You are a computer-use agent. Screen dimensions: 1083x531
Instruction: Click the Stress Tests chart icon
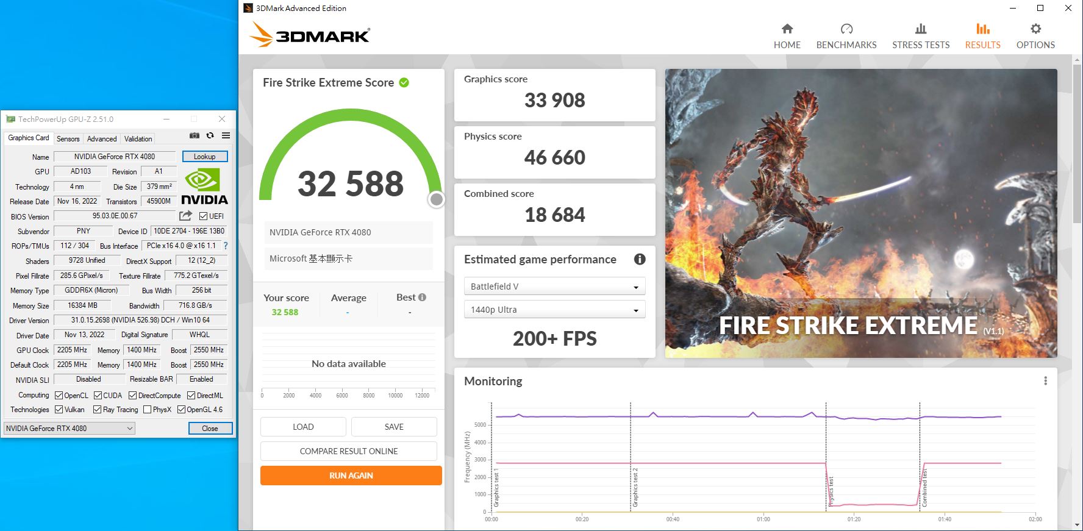click(921, 29)
